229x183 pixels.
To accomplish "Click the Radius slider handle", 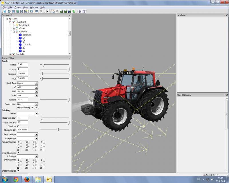I will click(x=44, y=65).
